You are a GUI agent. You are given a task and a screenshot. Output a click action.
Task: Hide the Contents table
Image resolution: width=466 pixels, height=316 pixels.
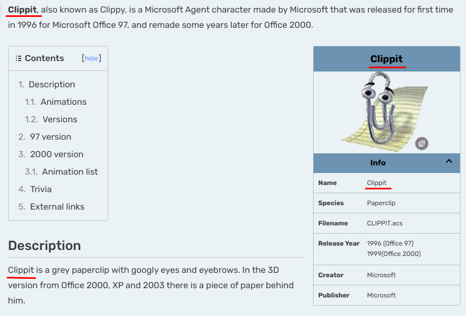coord(91,58)
